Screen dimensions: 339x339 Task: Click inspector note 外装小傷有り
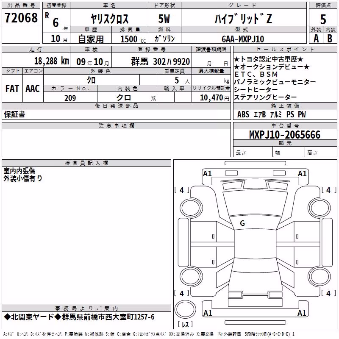pyautogui.click(x=23, y=178)
